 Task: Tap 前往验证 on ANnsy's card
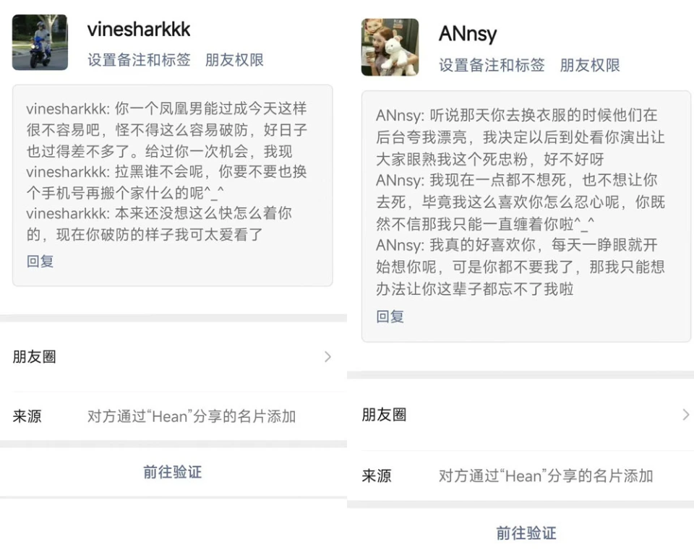(526, 533)
